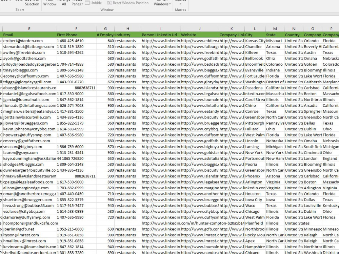This screenshot has height=254, width=339.
Task: Select state cell Michigan in column M
Action: [275, 147]
